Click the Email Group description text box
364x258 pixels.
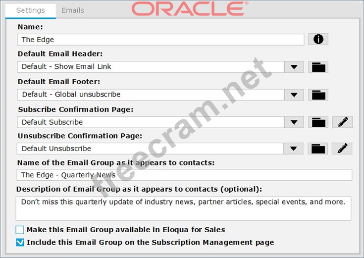(x=183, y=208)
